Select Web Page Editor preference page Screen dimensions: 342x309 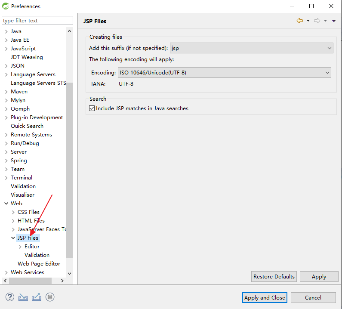pos(39,264)
